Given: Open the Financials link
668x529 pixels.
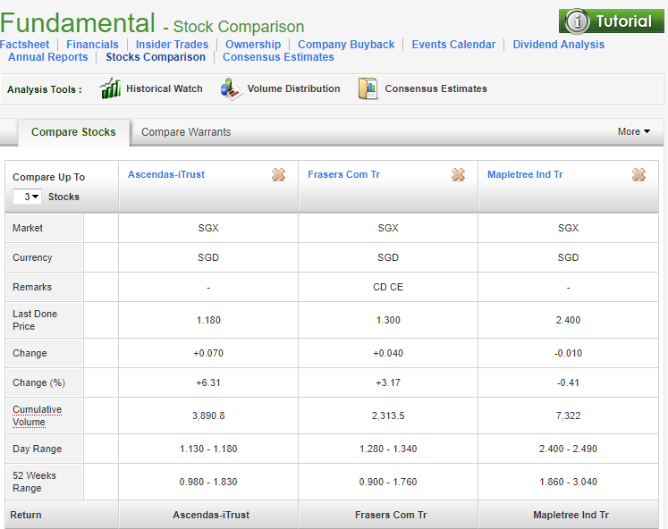Looking at the screenshot, I should click(x=92, y=45).
